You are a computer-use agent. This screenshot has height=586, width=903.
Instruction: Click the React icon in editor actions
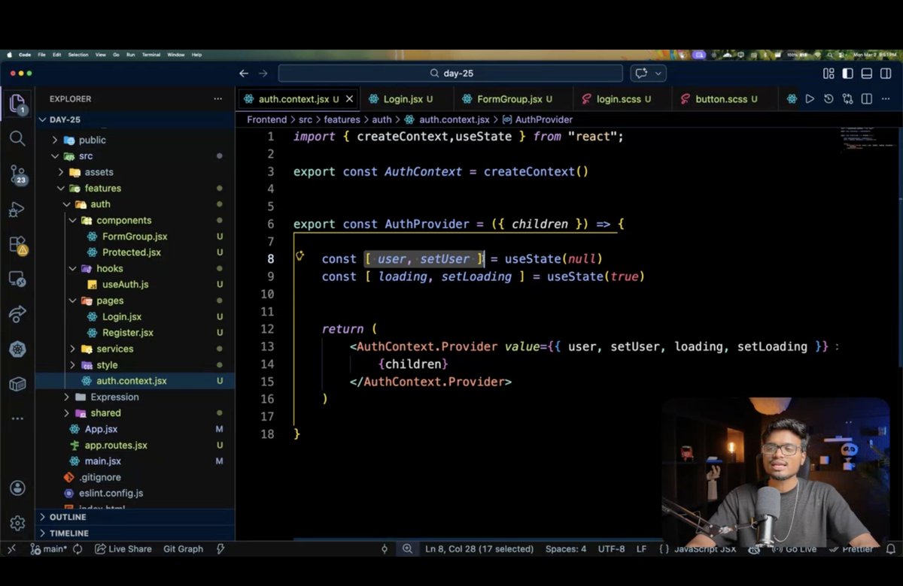click(791, 98)
